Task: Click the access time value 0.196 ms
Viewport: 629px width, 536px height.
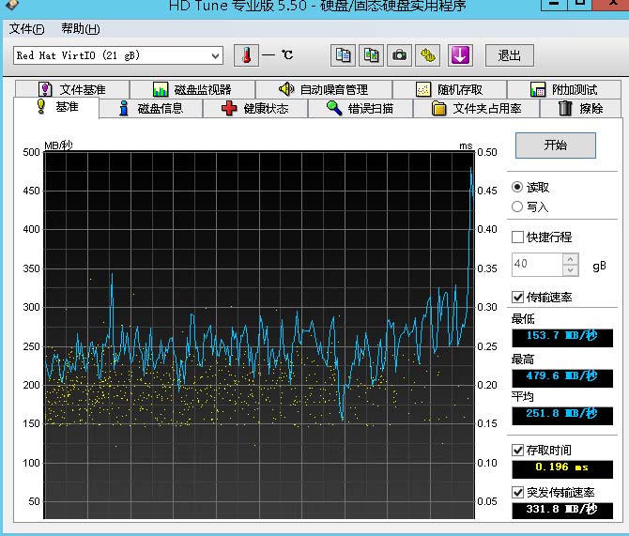Action: coord(562,469)
